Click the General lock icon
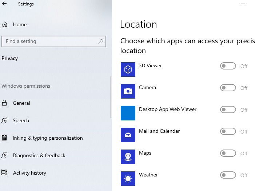 point(4,103)
